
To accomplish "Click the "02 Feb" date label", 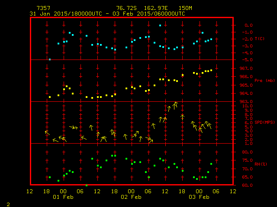I will pyautogui.click(x=131, y=197).
